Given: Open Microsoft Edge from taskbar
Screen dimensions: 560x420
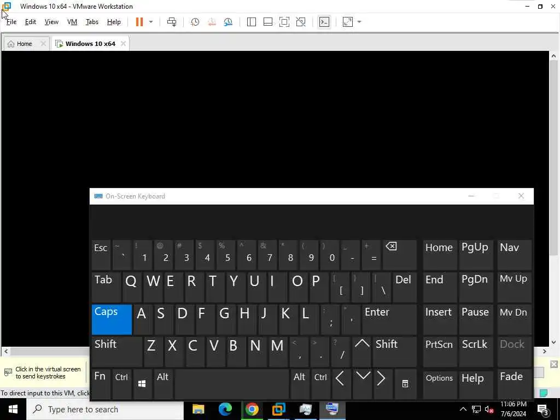Looking at the screenshot, I should [225, 409].
